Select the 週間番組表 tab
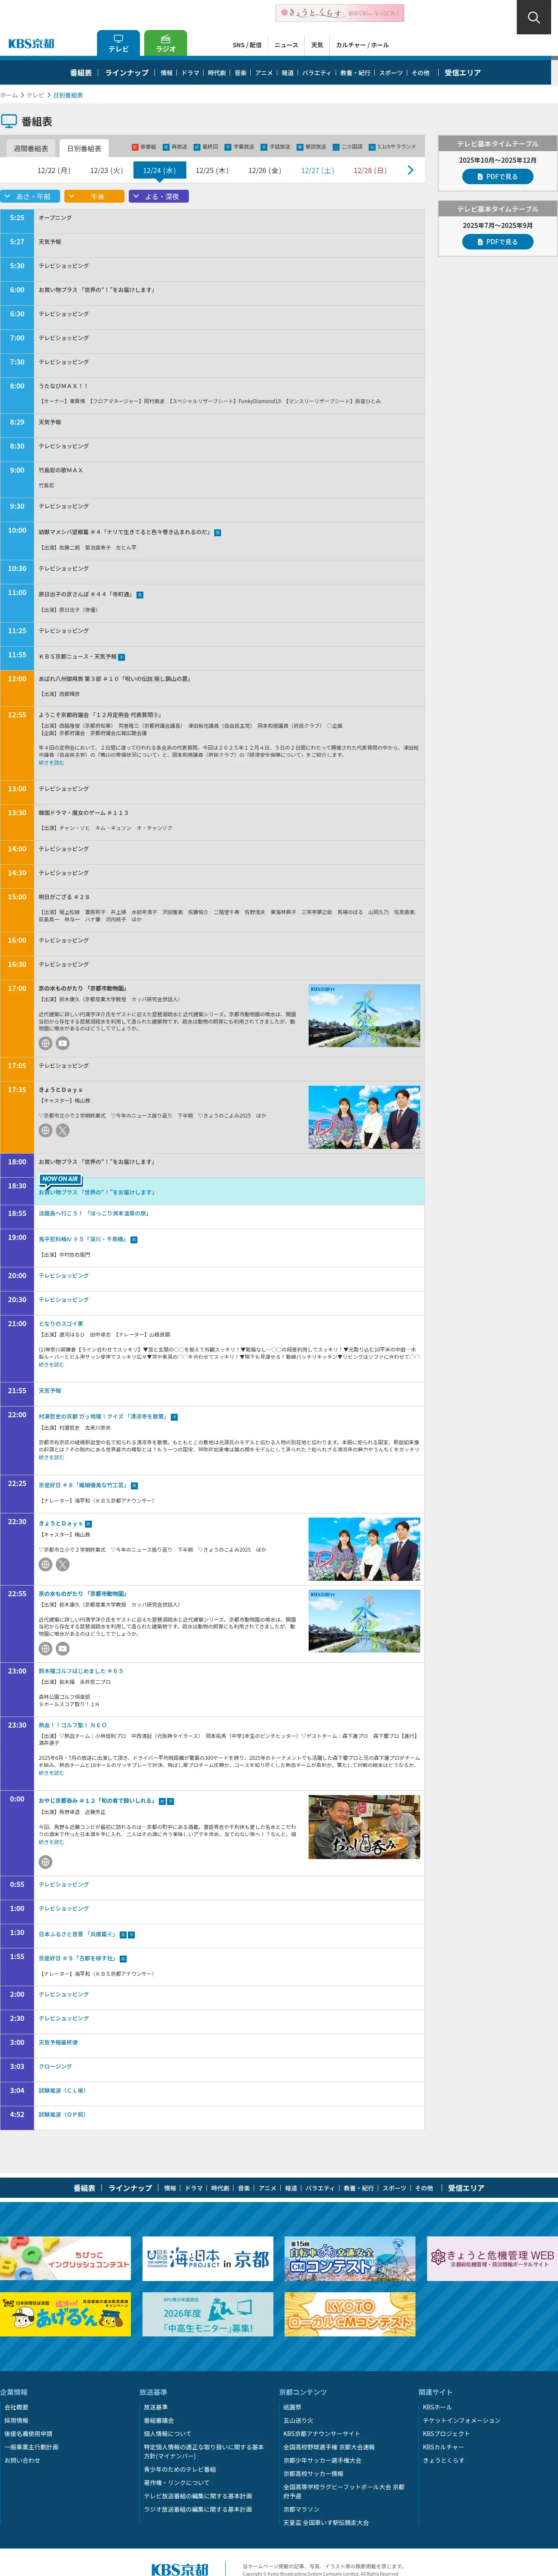This screenshot has width=558, height=2576. point(31,148)
